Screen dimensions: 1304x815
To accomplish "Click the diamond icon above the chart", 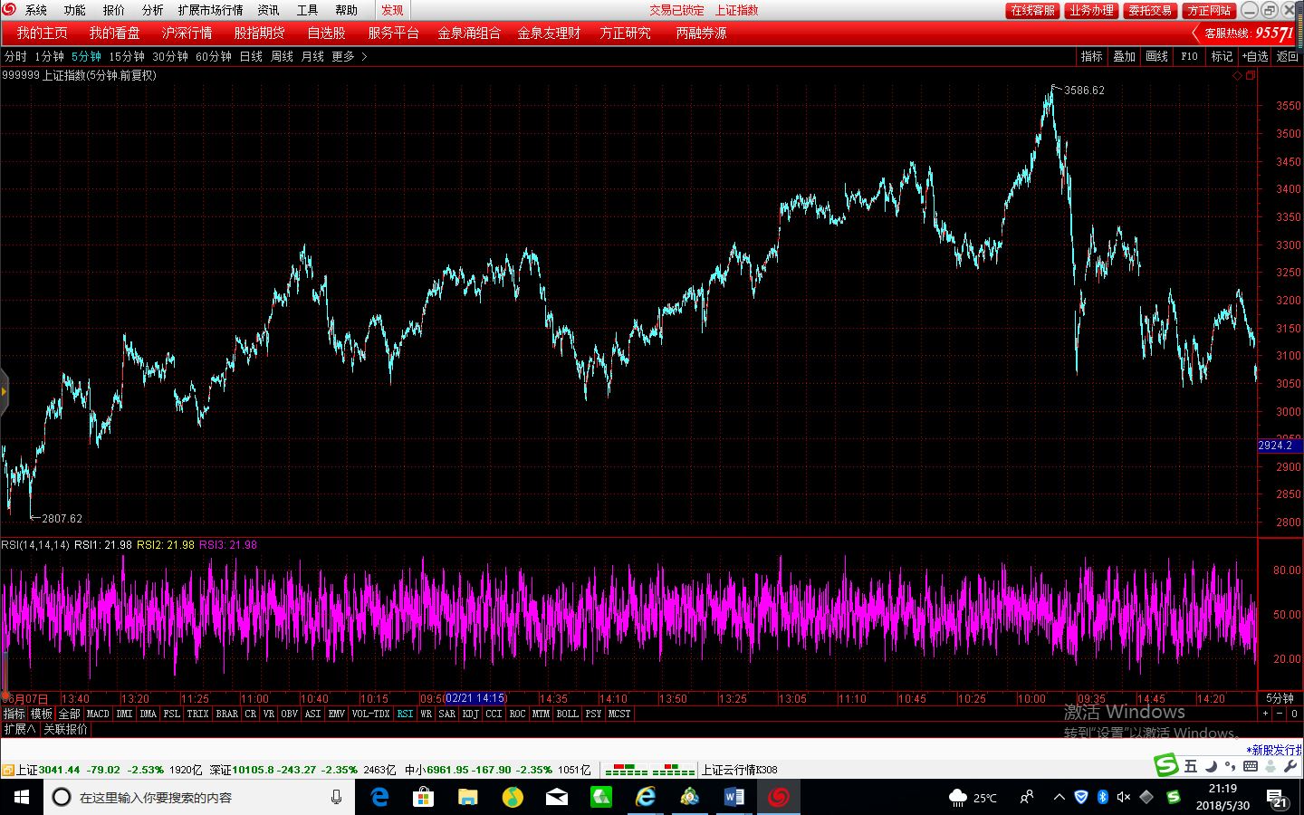I will [1238, 76].
